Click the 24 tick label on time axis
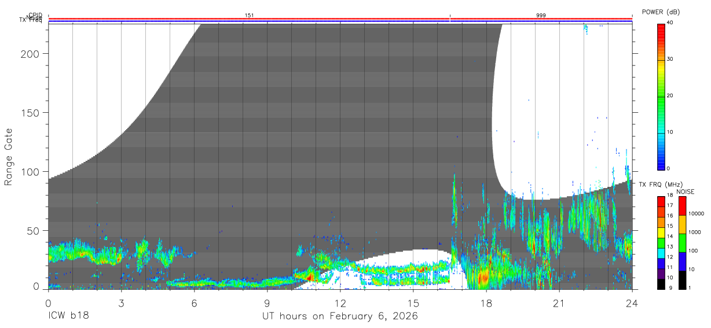 [x=632, y=303]
